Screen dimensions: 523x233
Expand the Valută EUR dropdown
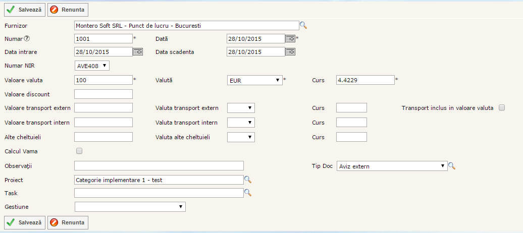point(255,80)
